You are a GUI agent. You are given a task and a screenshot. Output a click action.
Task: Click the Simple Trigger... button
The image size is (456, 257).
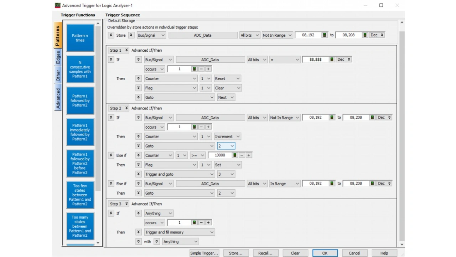[x=204, y=253]
